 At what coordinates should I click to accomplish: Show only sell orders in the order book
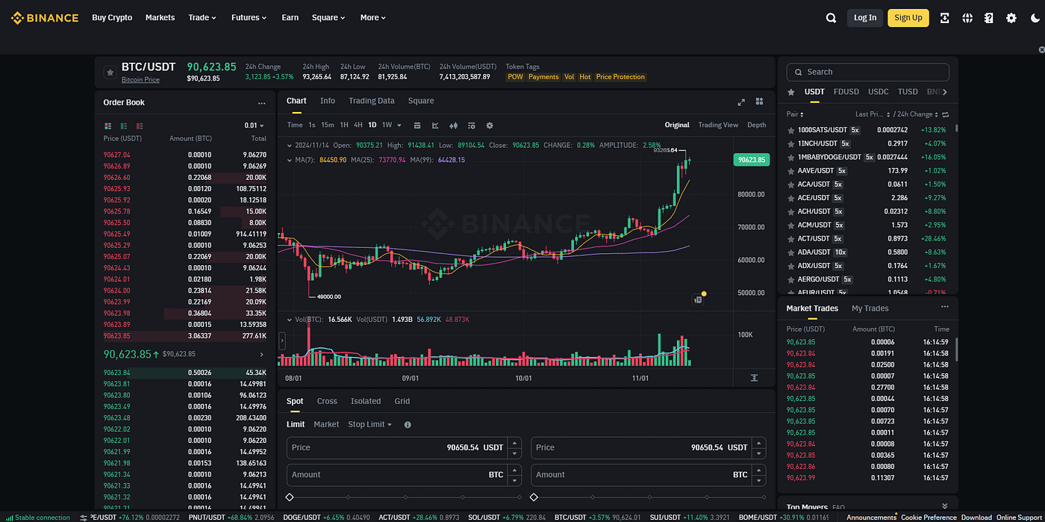pos(140,126)
